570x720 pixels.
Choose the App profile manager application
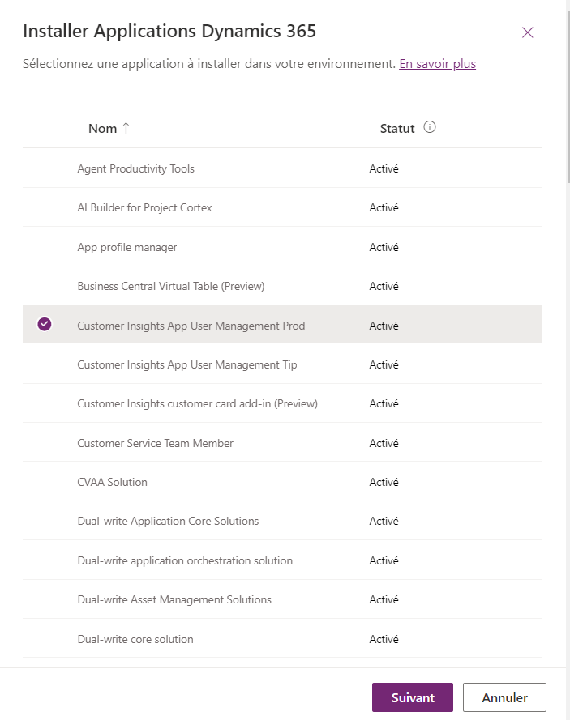click(x=126, y=247)
